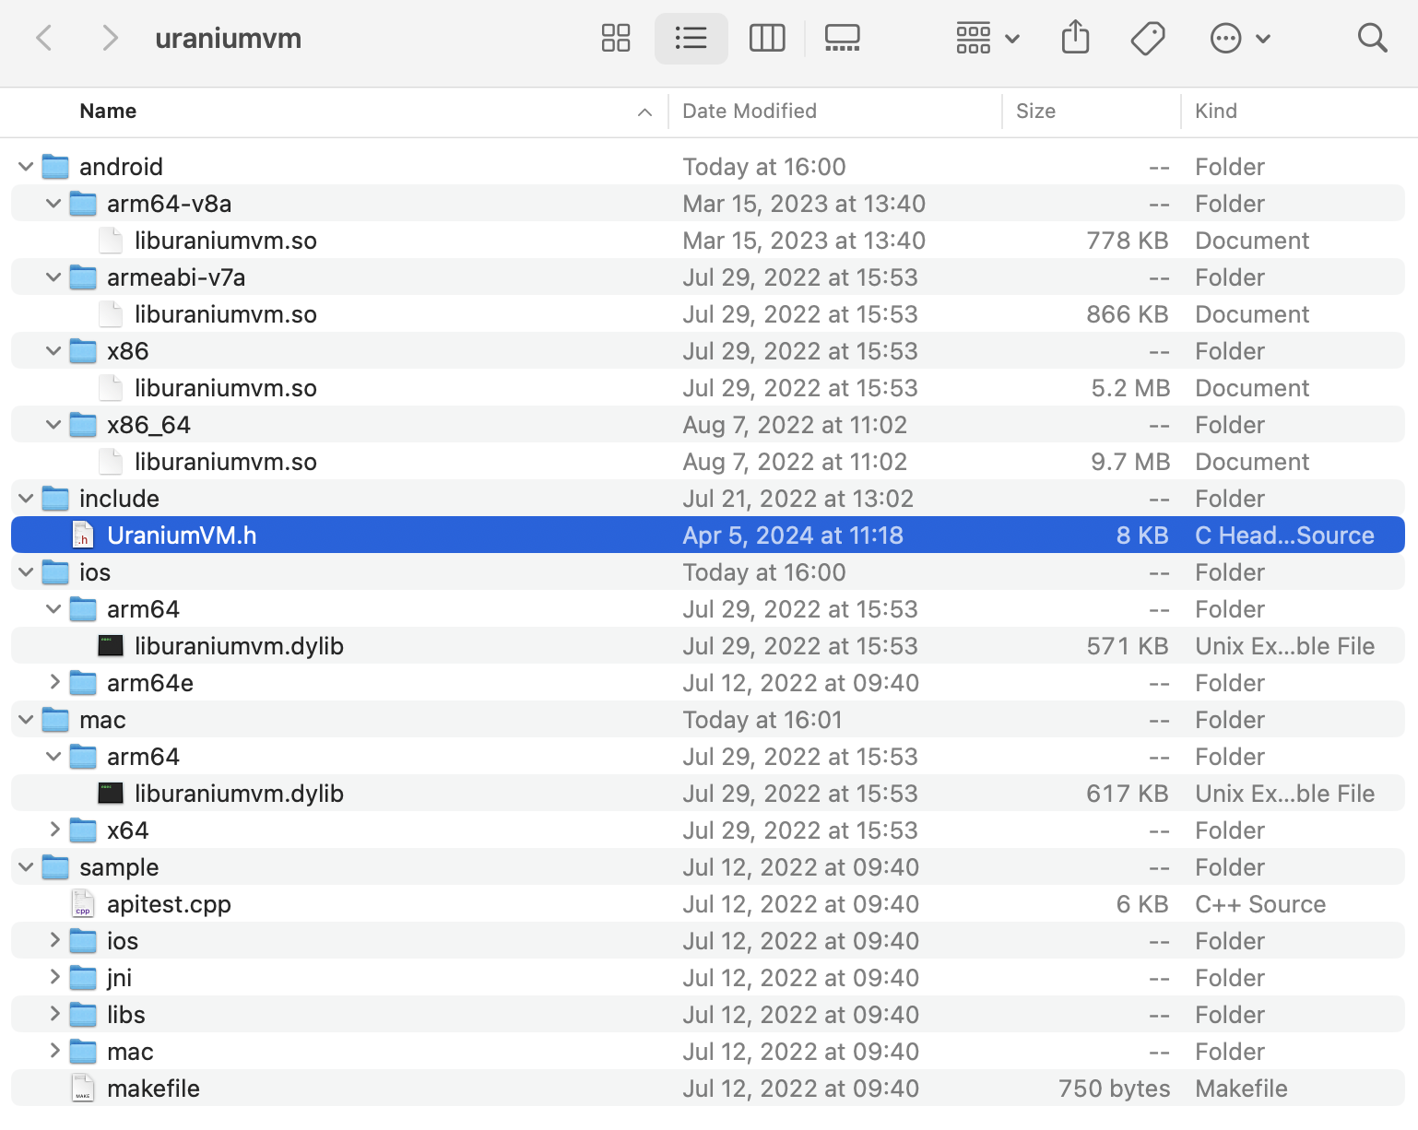Select the sample folder icon
The image size is (1418, 1130).
55,867
